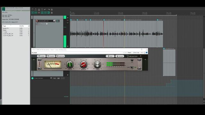This screenshot has width=205, height=115.
Task: Click the FX CPU column header
Action: (21, 26)
